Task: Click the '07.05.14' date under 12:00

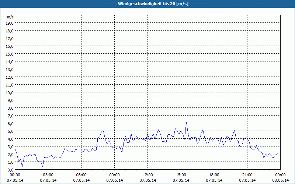Action: click(148, 180)
